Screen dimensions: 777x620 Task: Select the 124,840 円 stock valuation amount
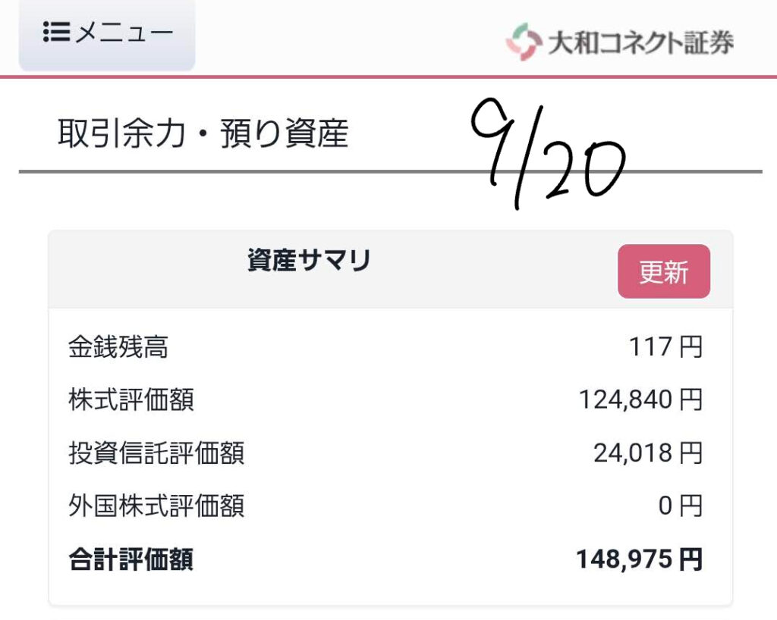click(x=640, y=399)
